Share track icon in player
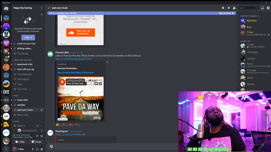This screenshot has width=271, height=152. click(100, 84)
